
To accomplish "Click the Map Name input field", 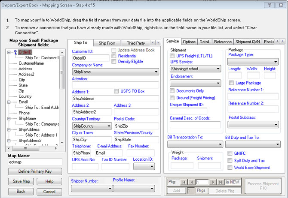I will (x=36, y=162).
